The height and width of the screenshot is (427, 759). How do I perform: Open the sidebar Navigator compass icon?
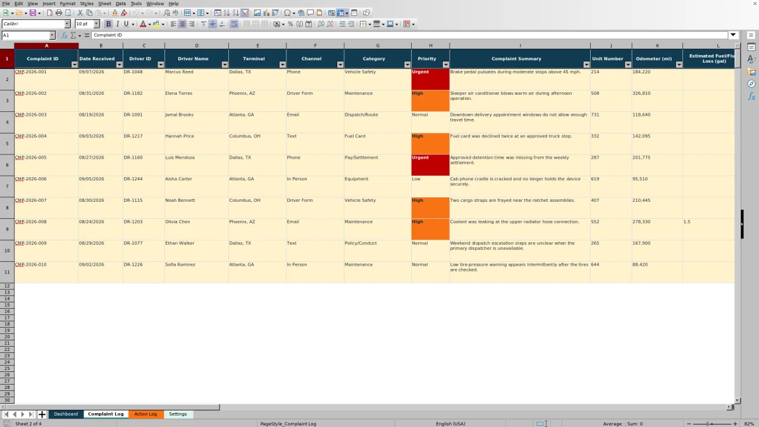click(751, 84)
